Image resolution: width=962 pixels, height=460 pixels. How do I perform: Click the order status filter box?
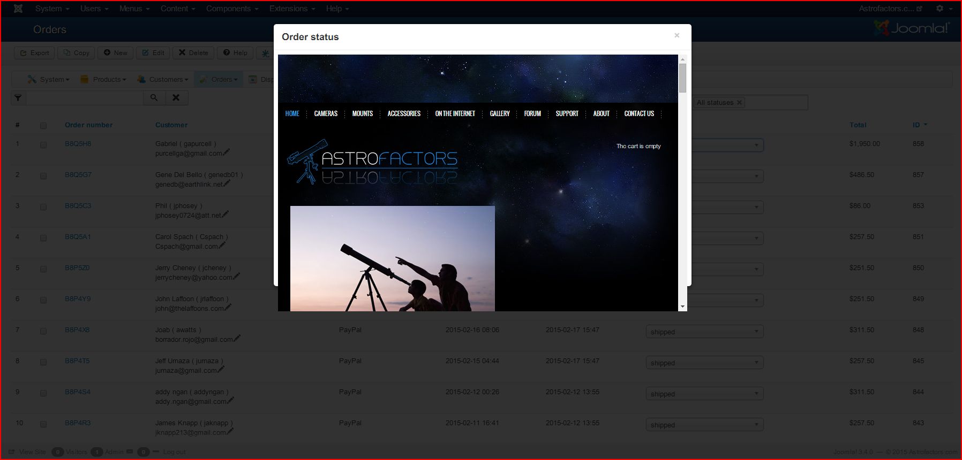[750, 102]
